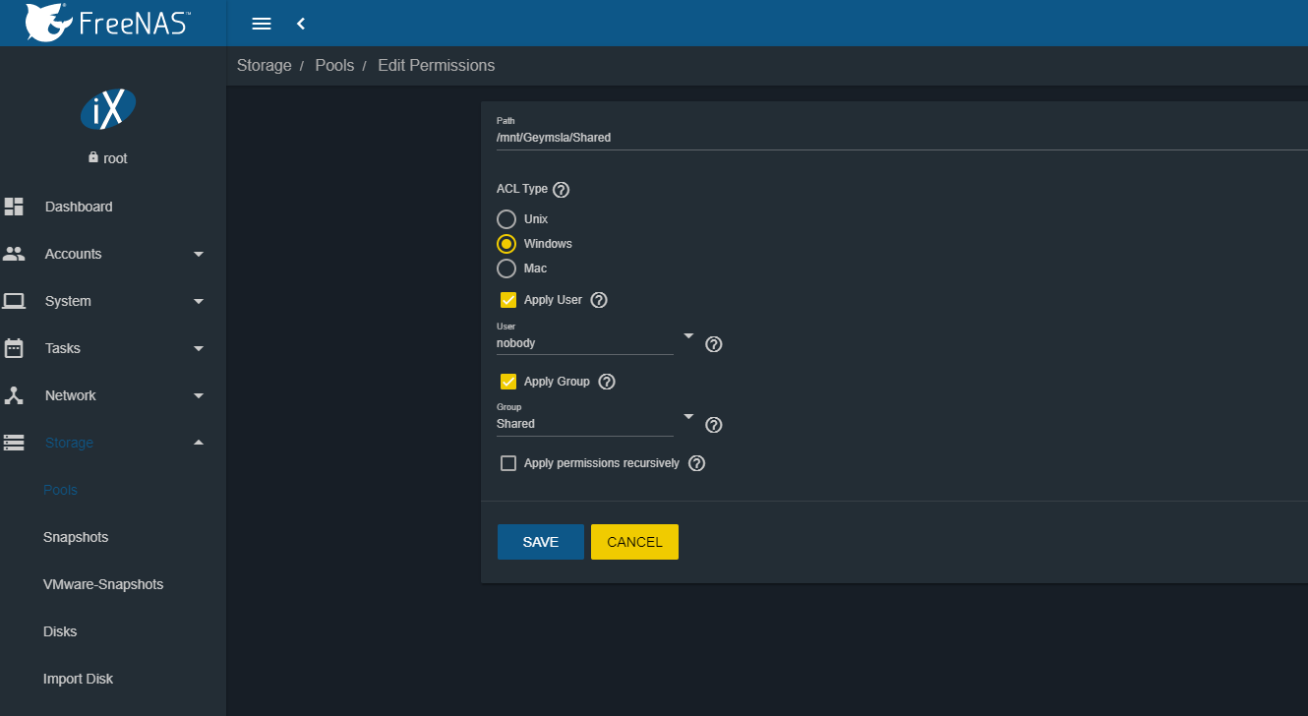
Task: Click the back chevron in top bar
Action: (x=301, y=24)
